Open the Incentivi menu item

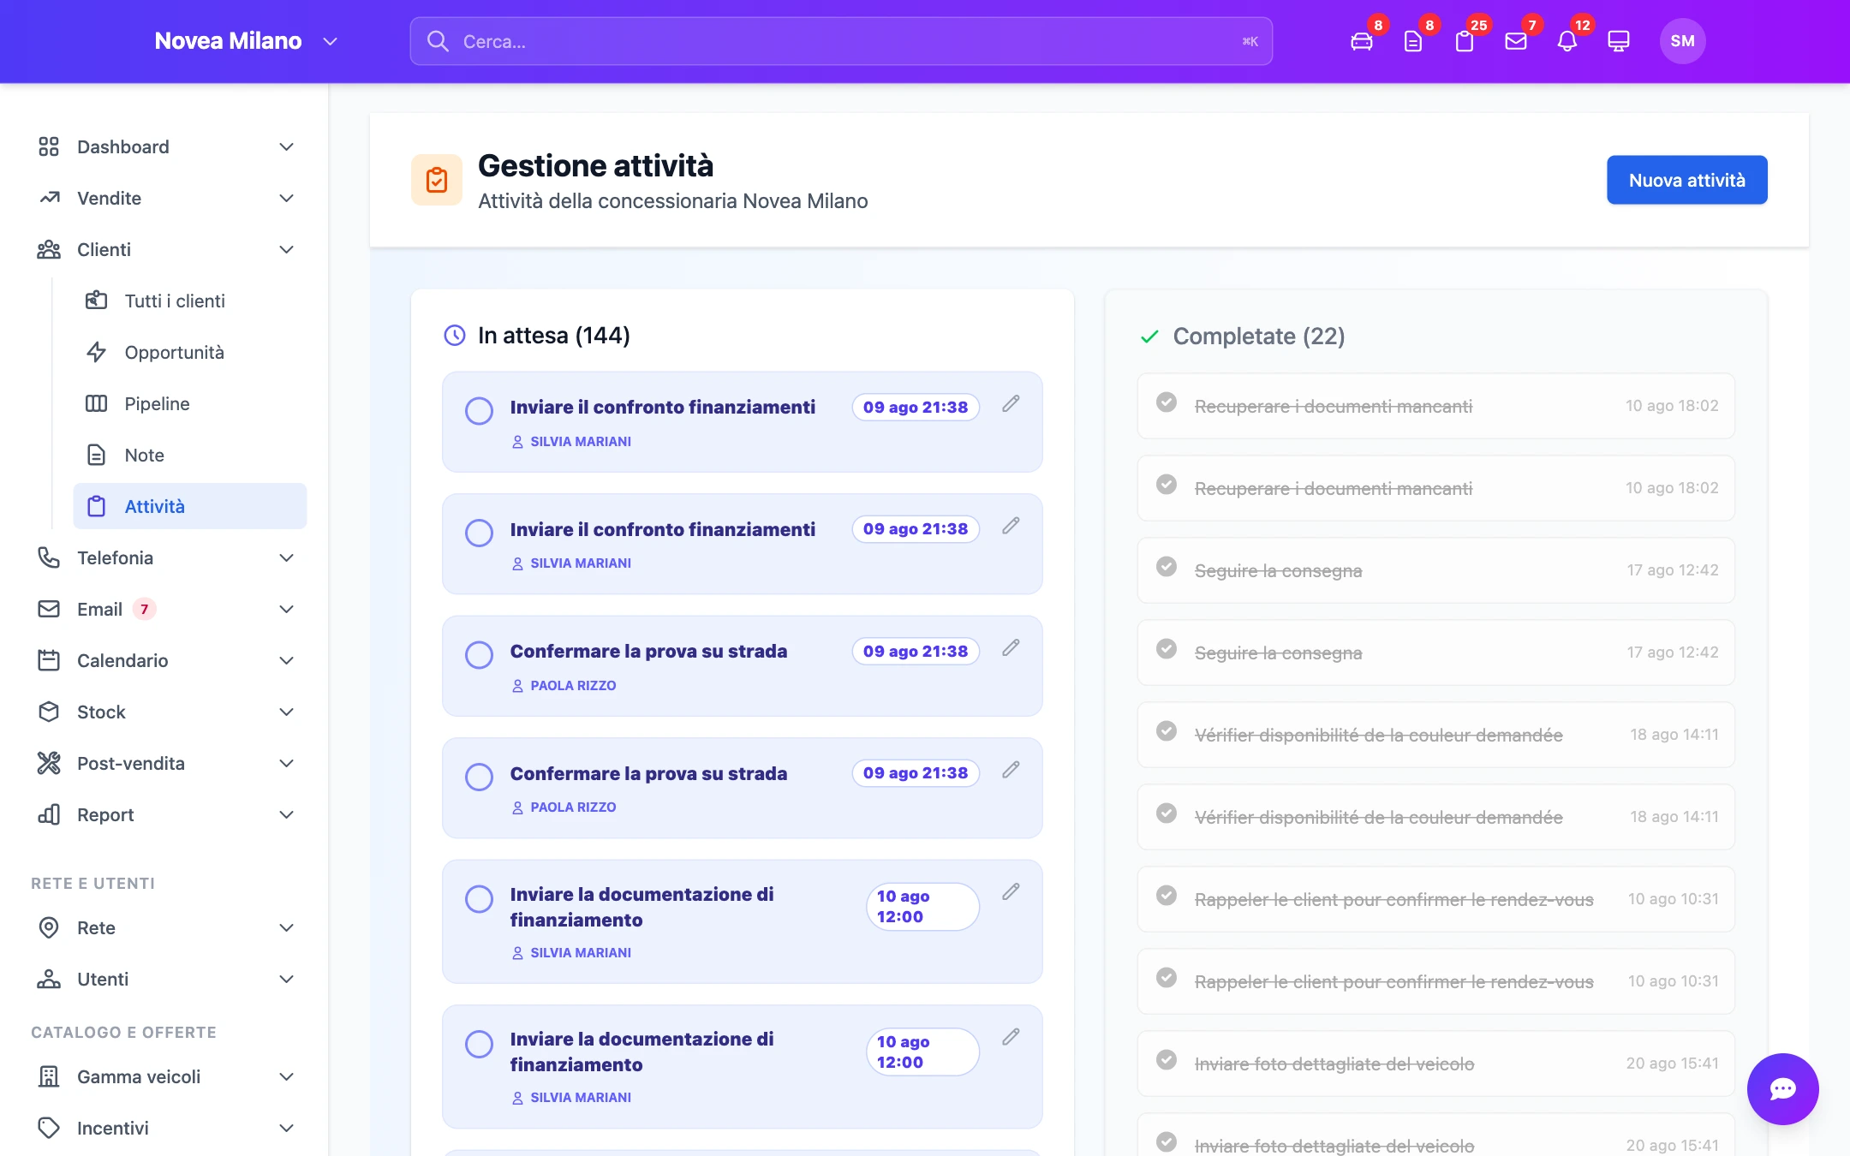tap(165, 1128)
